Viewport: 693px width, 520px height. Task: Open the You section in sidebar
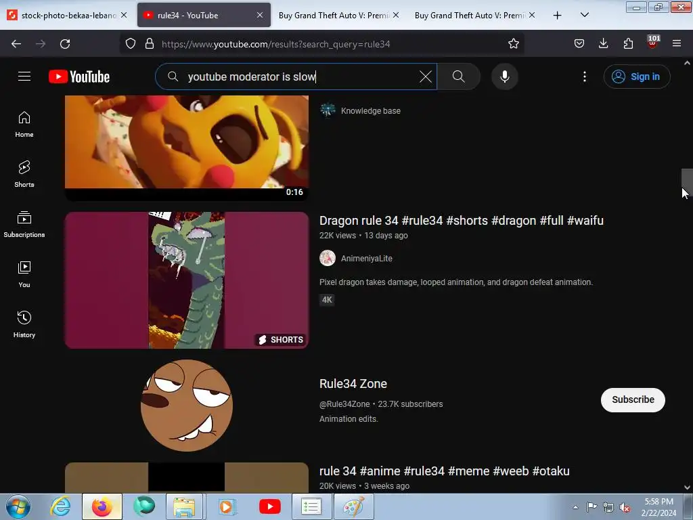pyautogui.click(x=24, y=275)
